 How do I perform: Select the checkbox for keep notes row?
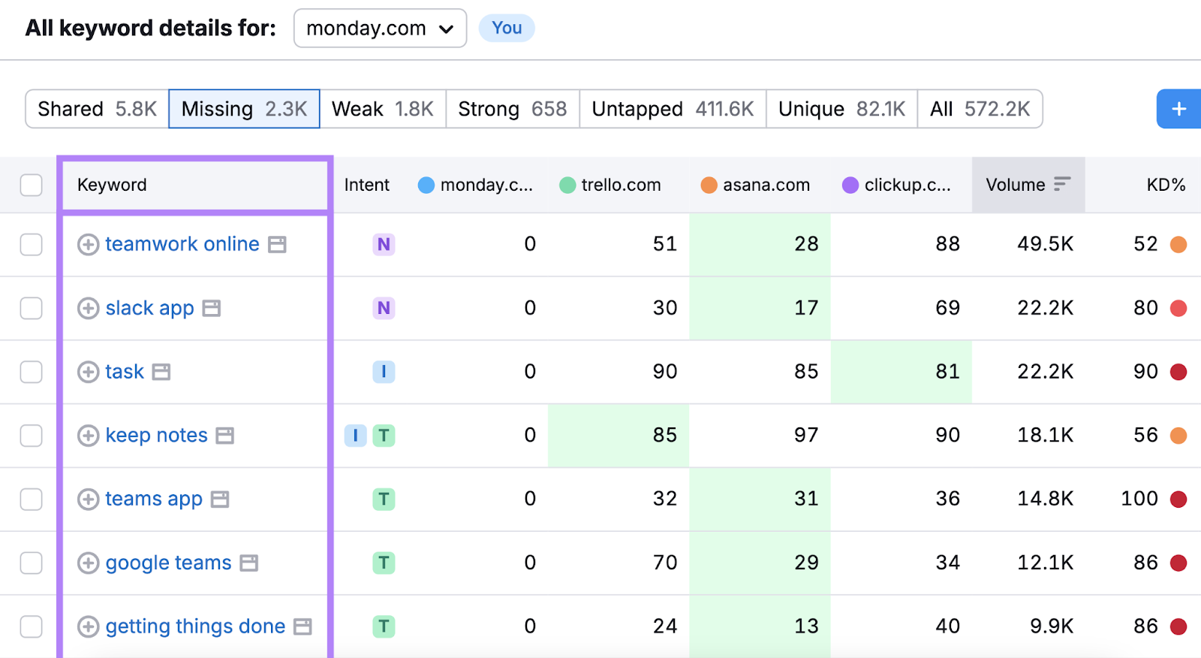pos(32,436)
